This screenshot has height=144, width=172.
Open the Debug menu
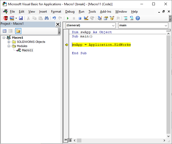(x=70, y=12)
